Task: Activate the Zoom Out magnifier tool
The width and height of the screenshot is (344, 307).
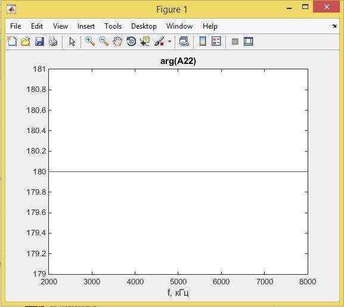Action: (x=104, y=41)
